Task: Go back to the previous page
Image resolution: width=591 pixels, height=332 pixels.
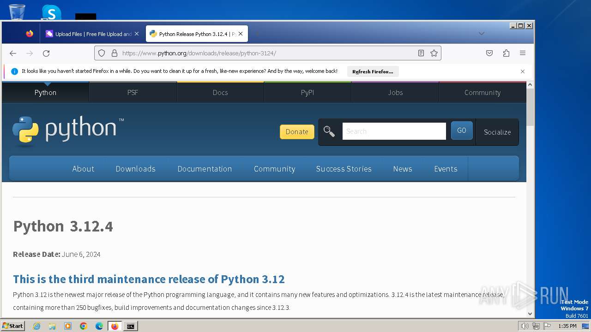Action: tap(13, 53)
